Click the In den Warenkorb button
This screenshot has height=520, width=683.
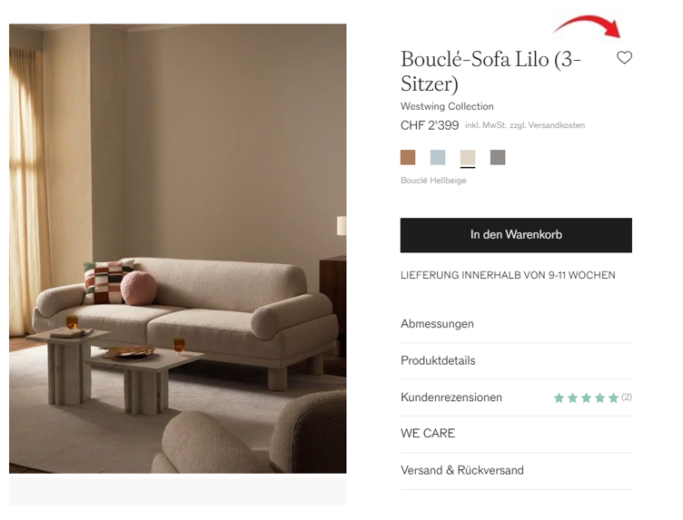[516, 235]
